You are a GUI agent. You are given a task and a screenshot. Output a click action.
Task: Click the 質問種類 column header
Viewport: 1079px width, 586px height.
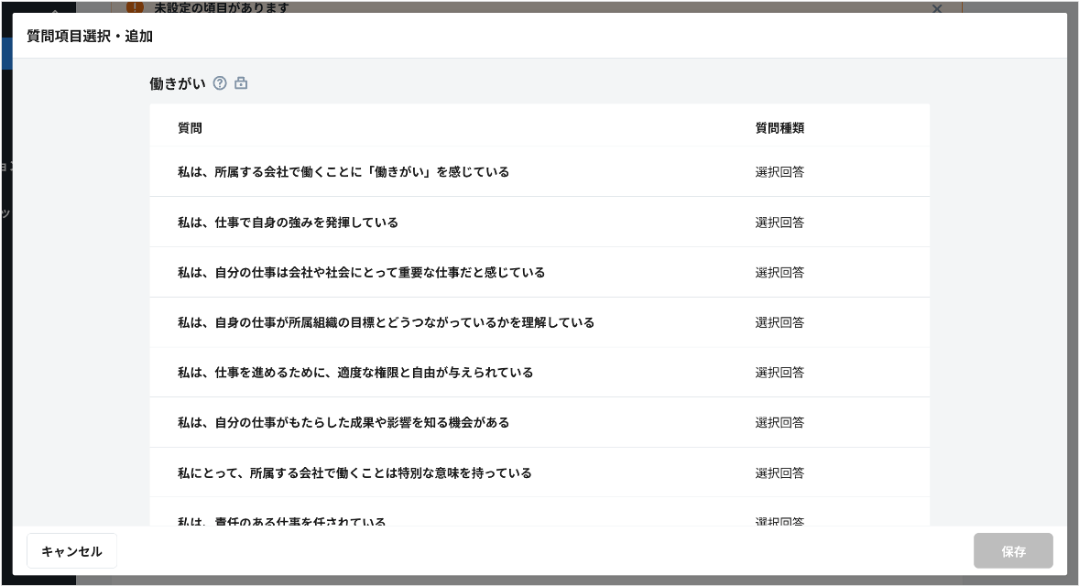click(x=779, y=127)
